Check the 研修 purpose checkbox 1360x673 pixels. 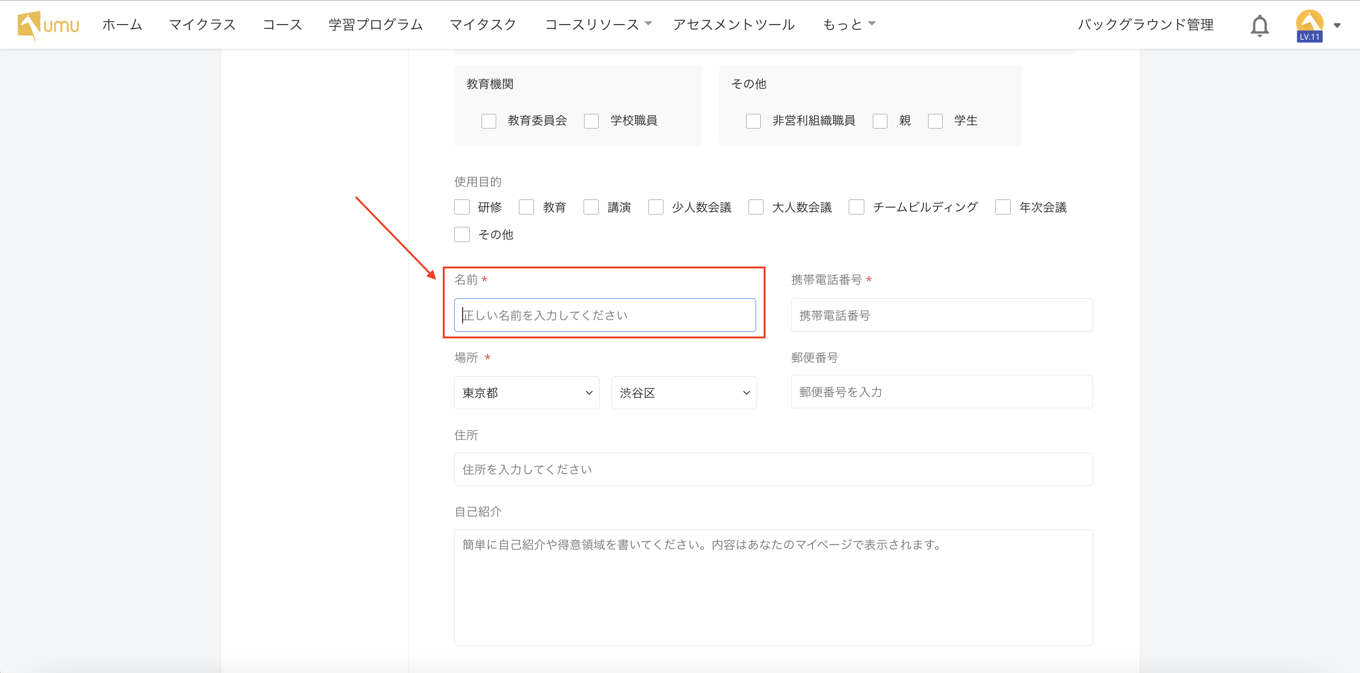point(462,207)
